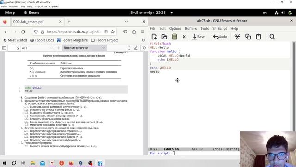This screenshot has height=167, width=296.
Task: Click the Emacs vertical scrollbar
Action: click(x=294, y=86)
